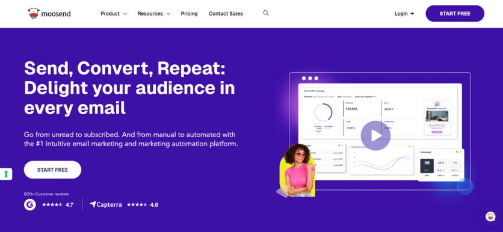Viewport: 503px width, 232px height.
Task: Open the search magnifier icon
Action: (265, 13)
